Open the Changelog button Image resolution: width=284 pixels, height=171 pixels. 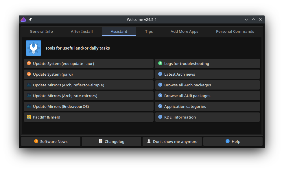coord(111,141)
